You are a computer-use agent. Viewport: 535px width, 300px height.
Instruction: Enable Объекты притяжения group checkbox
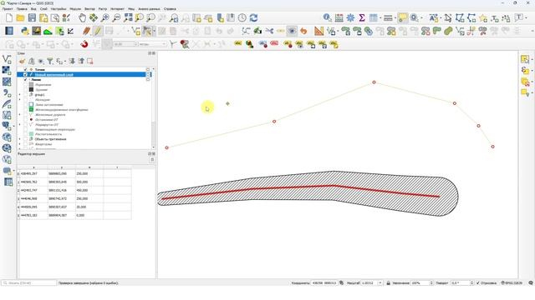pyautogui.click(x=25, y=139)
